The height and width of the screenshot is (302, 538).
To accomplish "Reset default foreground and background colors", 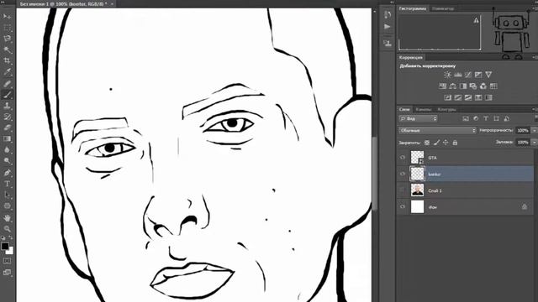I will (x=3, y=237).
